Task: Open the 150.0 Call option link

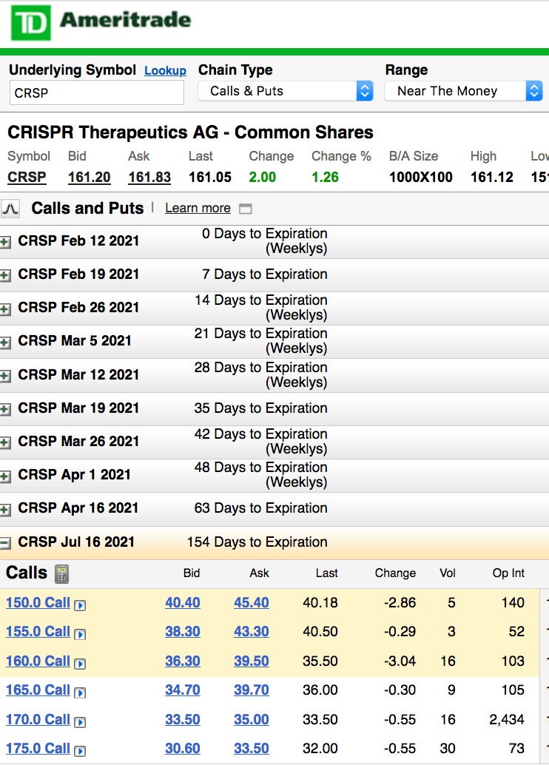Action: tap(38, 602)
